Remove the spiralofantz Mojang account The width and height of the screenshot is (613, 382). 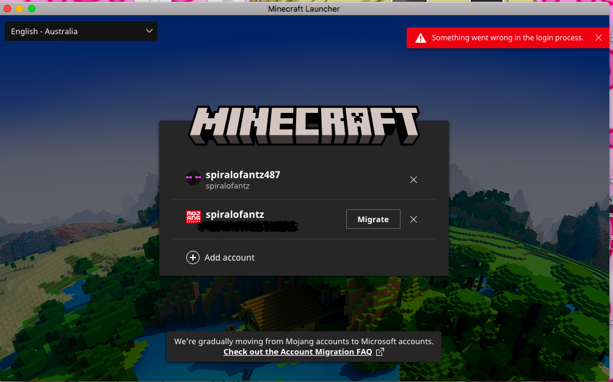pyautogui.click(x=413, y=219)
